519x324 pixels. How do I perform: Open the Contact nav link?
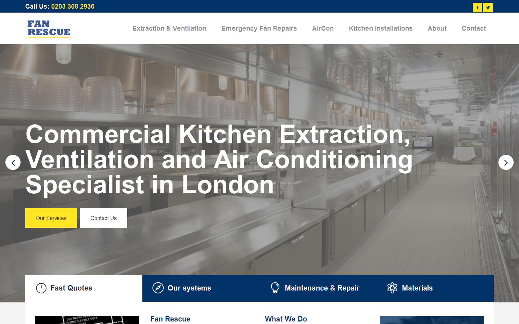[x=474, y=28]
